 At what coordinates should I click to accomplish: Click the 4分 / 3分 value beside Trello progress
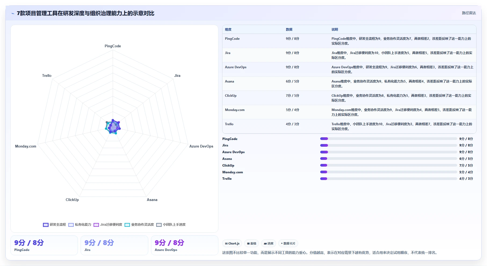click(x=466, y=179)
